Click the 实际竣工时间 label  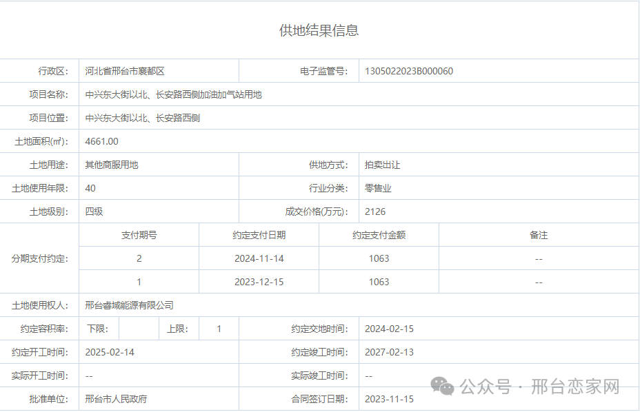[319, 375]
